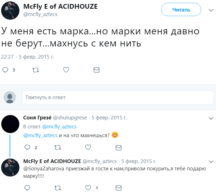Expand options chevron on Соня Грезе's reply

(x=211, y=118)
